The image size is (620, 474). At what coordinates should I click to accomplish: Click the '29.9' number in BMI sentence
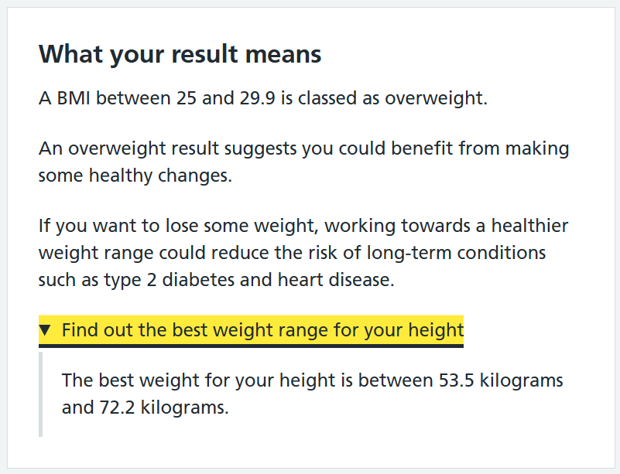pos(257,98)
